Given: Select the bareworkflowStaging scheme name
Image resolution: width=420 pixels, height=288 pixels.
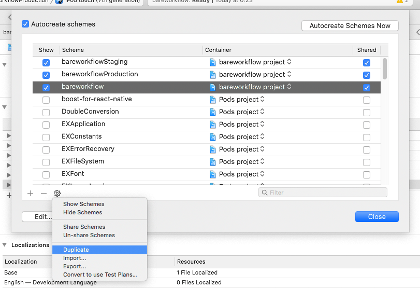Looking at the screenshot, I should point(95,62).
